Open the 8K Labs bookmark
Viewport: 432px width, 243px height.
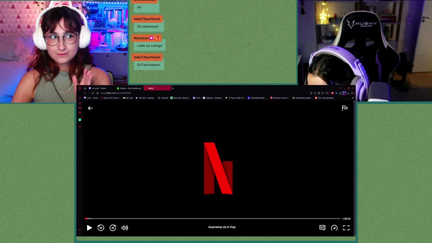[128, 98]
